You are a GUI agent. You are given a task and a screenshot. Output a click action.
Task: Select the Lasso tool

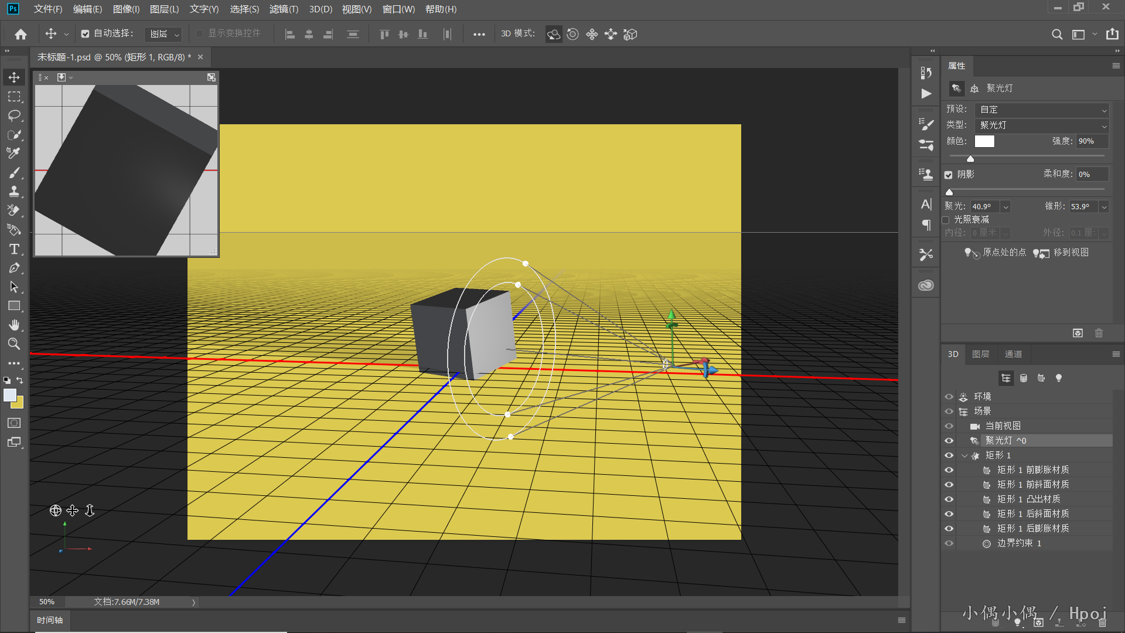(x=14, y=115)
